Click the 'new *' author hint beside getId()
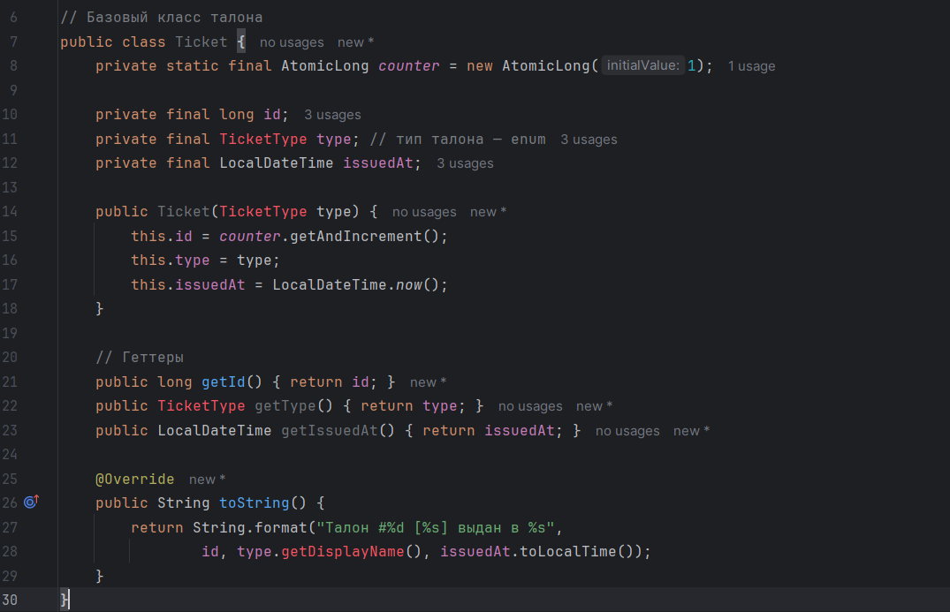950x612 pixels. click(x=428, y=382)
